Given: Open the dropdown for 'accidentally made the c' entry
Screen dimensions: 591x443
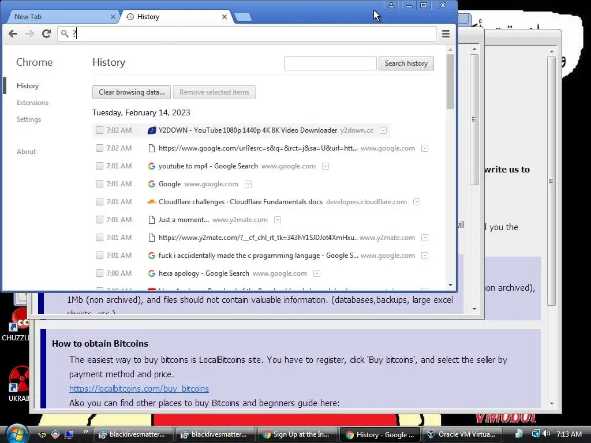Looking at the screenshot, I should click(x=425, y=256).
